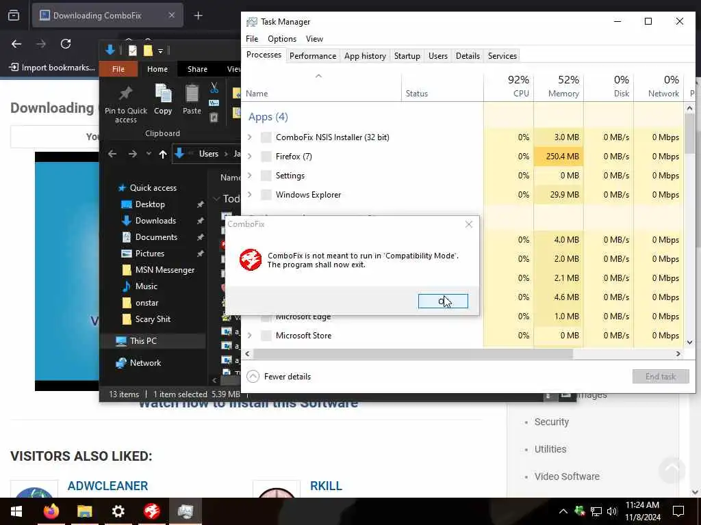701x525 pixels.
Task: Select ComboFix NSIS Installer process icon
Action: [x=266, y=137]
